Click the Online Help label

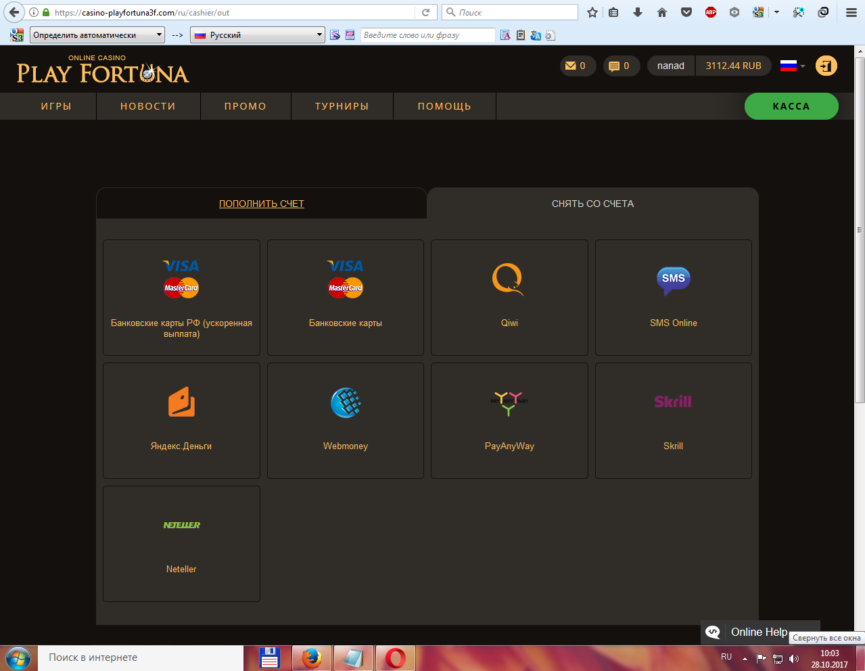coord(759,632)
